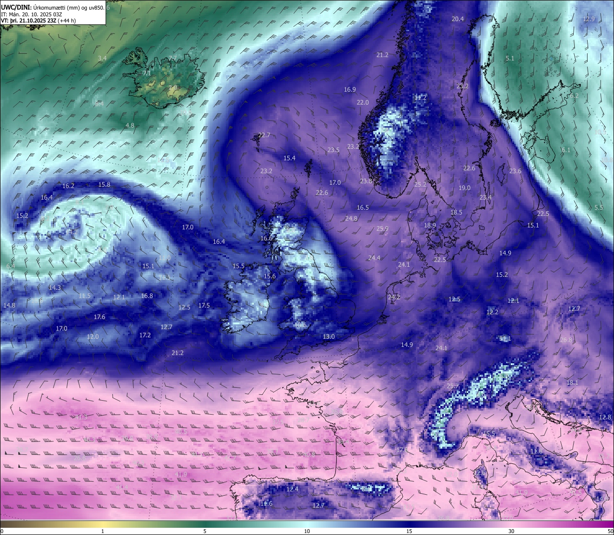This screenshot has height=535, width=614.
Task: Click the 15 tick label on the colour scale
Action: click(x=409, y=531)
